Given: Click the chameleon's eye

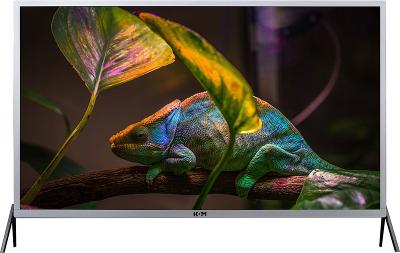Looking at the screenshot, I should 139,133.
